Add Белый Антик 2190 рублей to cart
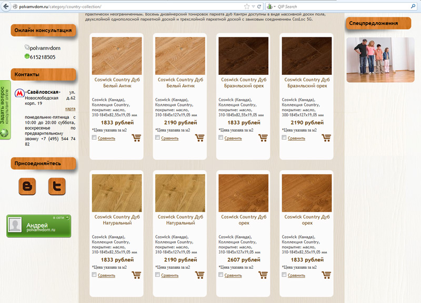Screen dimensions: 421x303 200,138
